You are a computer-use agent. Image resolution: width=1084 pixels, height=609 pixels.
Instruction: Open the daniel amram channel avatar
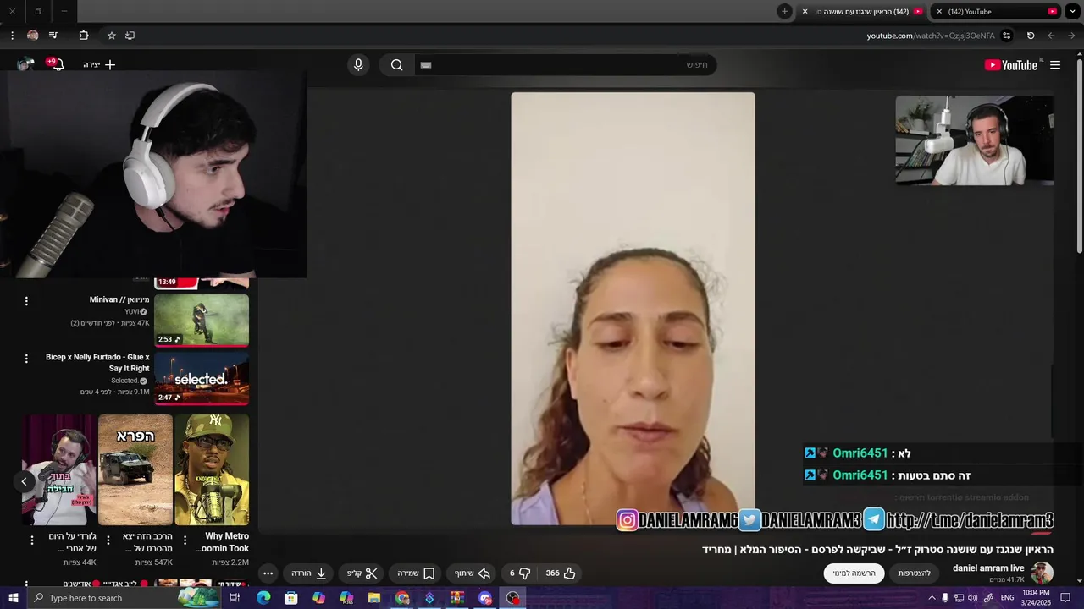[1042, 573]
